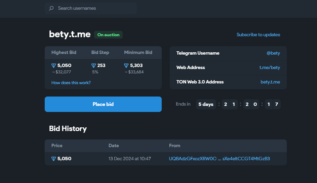Open the bety.t.me TON Web 3.0 link
Viewport: 317px width, 183px height.
(x=270, y=82)
